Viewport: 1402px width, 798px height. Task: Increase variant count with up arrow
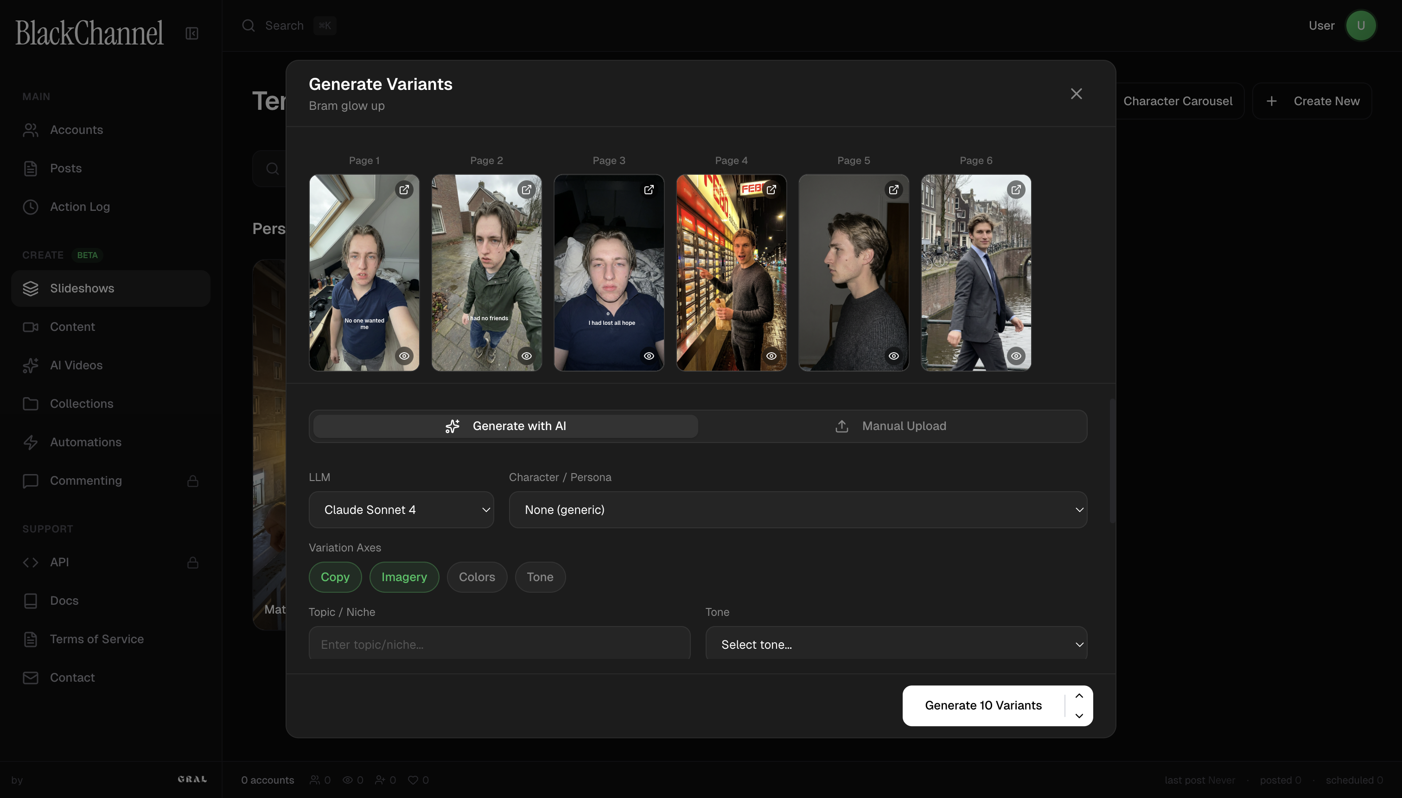(x=1078, y=696)
